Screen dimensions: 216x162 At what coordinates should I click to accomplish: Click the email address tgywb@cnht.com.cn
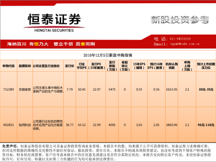click(185, 44)
